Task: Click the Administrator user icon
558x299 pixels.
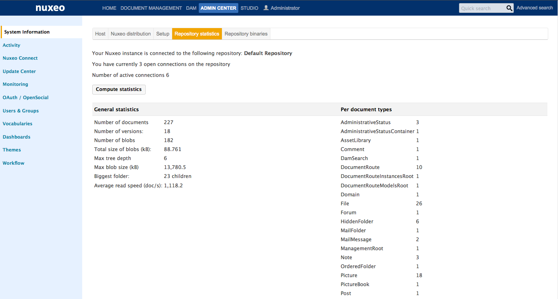Action: (266, 8)
